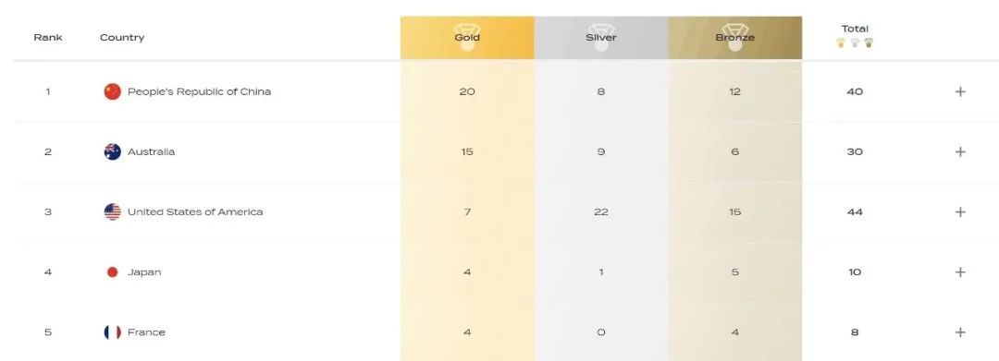Click the medal icons under Total
999x361 pixels.
[x=855, y=42]
